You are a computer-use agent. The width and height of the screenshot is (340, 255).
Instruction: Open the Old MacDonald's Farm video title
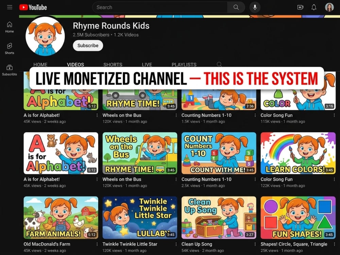[x=47, y=244]
